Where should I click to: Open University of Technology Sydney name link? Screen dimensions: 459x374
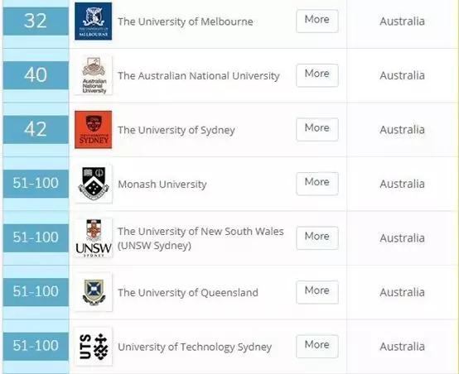coord(195,347)
